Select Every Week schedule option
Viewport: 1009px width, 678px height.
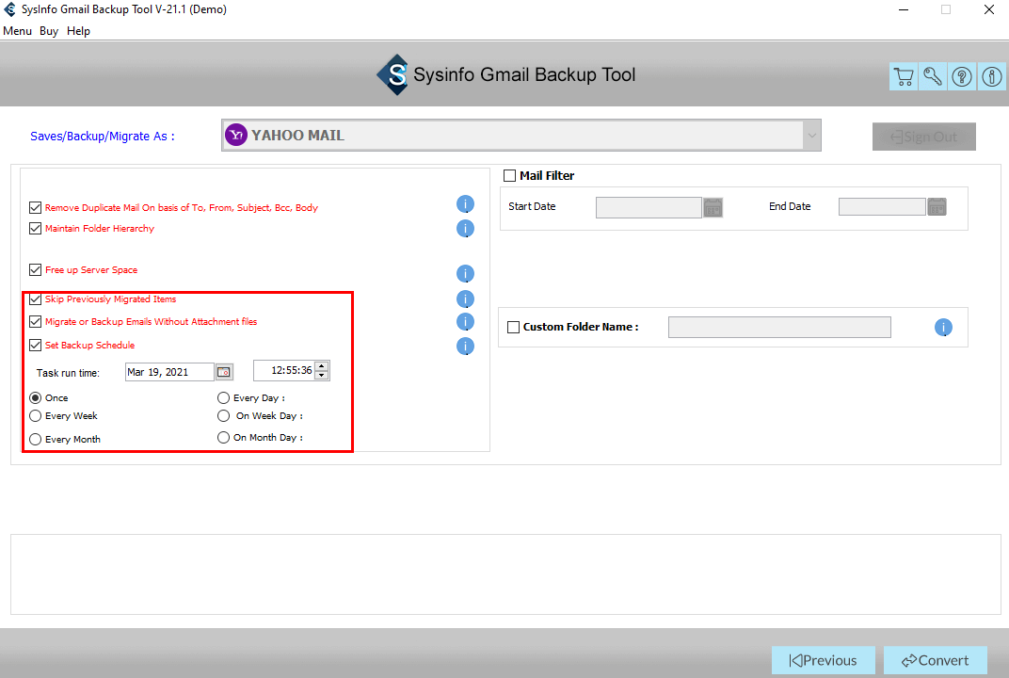(x=36, y=416)
